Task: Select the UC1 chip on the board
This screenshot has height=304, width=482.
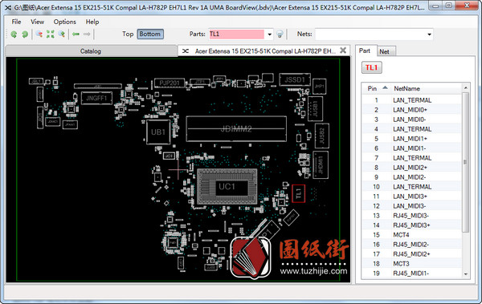Action: tap(227, 186)
